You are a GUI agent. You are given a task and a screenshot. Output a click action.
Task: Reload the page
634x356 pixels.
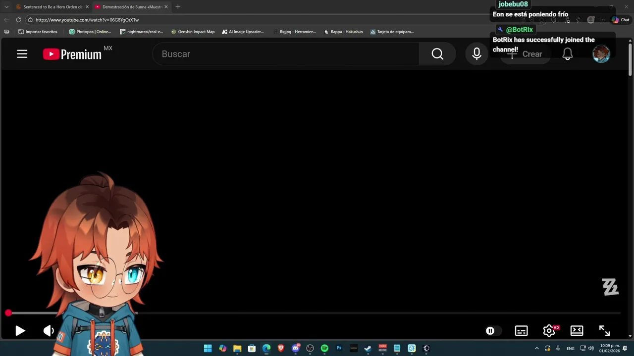click(18, 20)
